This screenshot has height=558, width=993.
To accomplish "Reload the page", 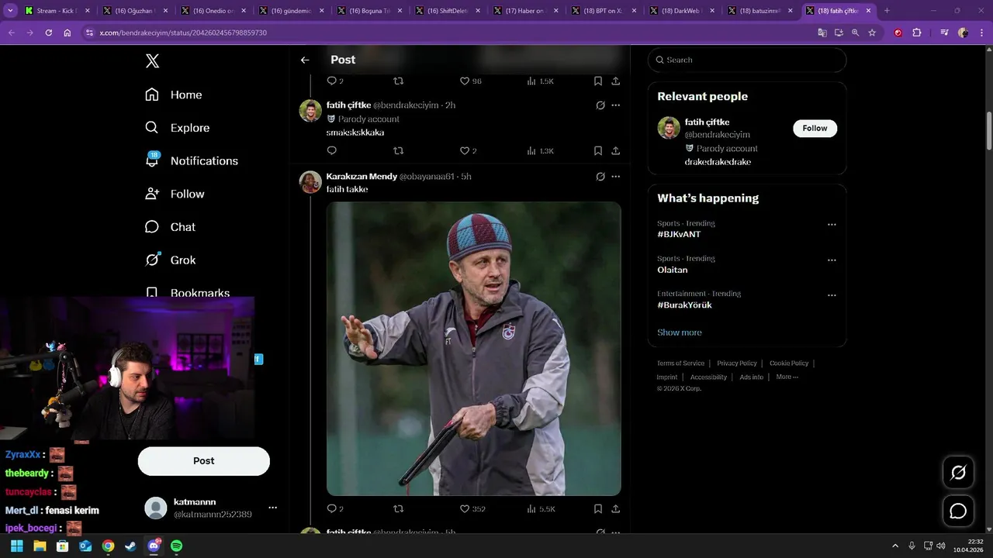I will tap(48, 33).
